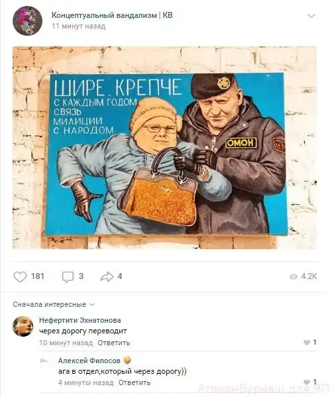Image resolution: width=334 pixels, height=397 pixels.
Task: Expand the post options chevron menu
Action: (311, 16)
